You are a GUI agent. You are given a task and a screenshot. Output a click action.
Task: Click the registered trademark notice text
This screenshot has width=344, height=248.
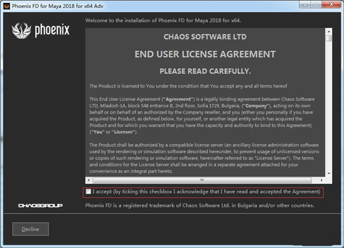pyautogui.click(x=200, y=206)
